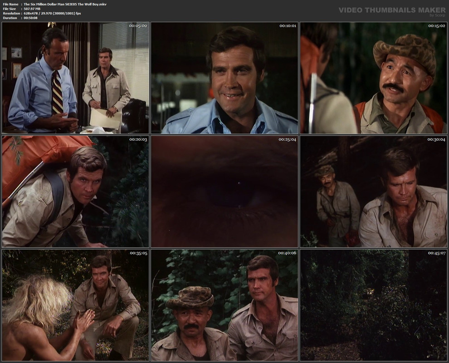Click the file size value '507.97 MB'
The height and width of the screenshot is (363, 449).
click(x=32, y=9)
